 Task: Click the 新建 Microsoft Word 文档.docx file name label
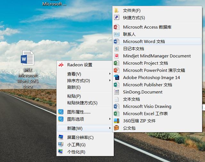pos(28,78)
